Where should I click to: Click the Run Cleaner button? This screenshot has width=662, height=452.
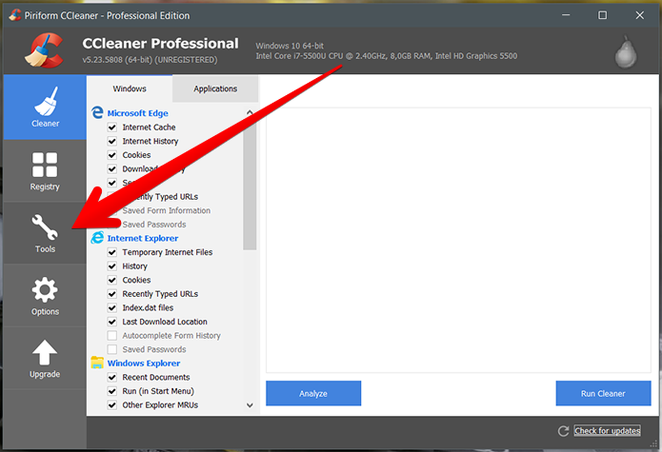pyautogui.click(x=603, y=394)
